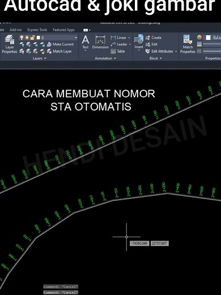Click the Layer Isolate icon
The image size is (221, 295).
28,44
